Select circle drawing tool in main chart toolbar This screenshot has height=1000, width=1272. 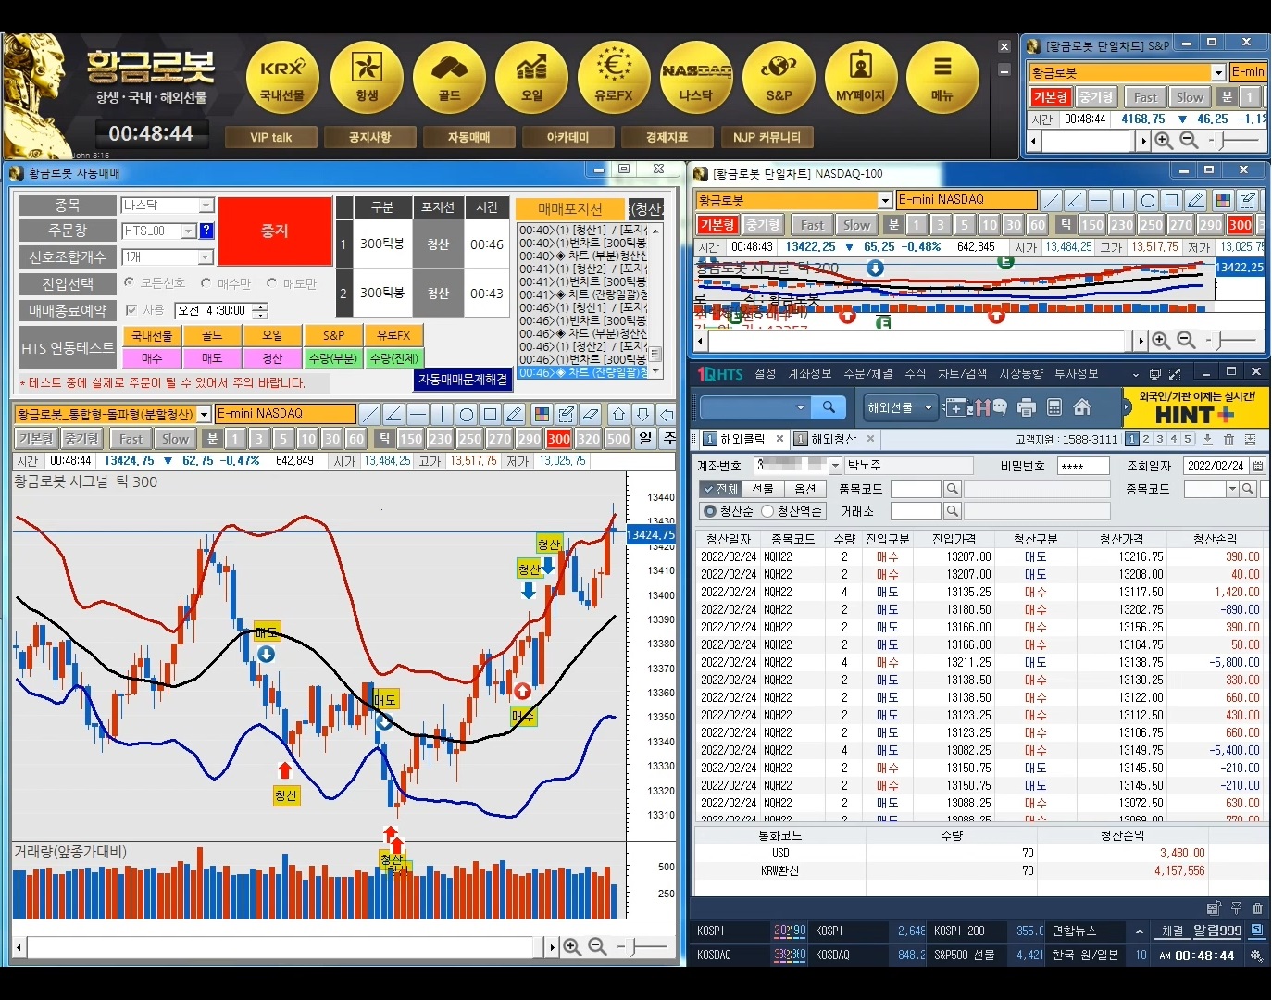point(467,414)
